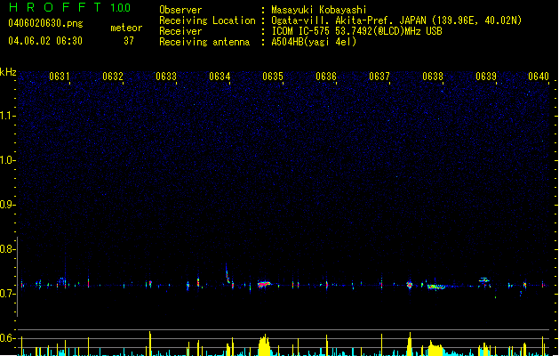
Task: Click the 0635 time marker
Action: click(x=273, y=77)
